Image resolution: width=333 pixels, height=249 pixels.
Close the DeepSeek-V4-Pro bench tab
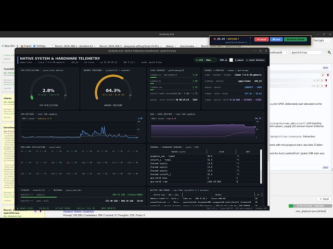[x=161, y=46]
